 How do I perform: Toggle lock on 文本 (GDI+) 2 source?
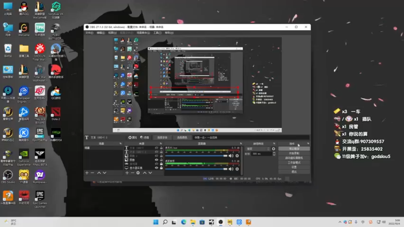(161, 152)
